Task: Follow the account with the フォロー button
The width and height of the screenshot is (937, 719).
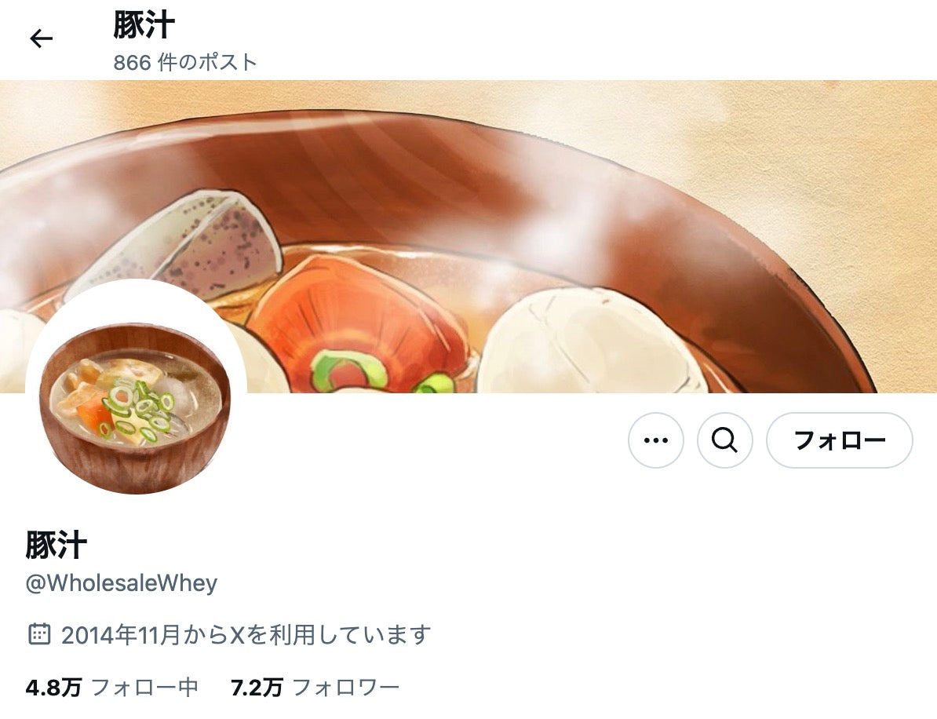Action: pos(839,440)
